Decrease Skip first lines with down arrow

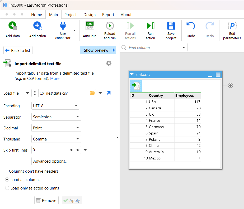pos(78,150)
